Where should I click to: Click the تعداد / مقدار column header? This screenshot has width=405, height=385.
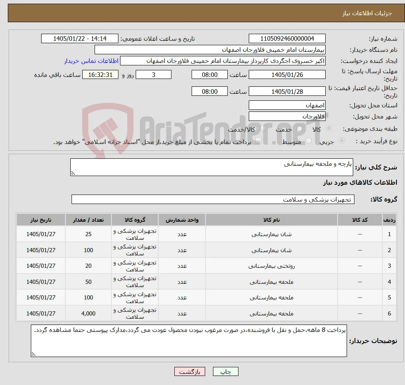pyautogui.click(x=88, y=220)
